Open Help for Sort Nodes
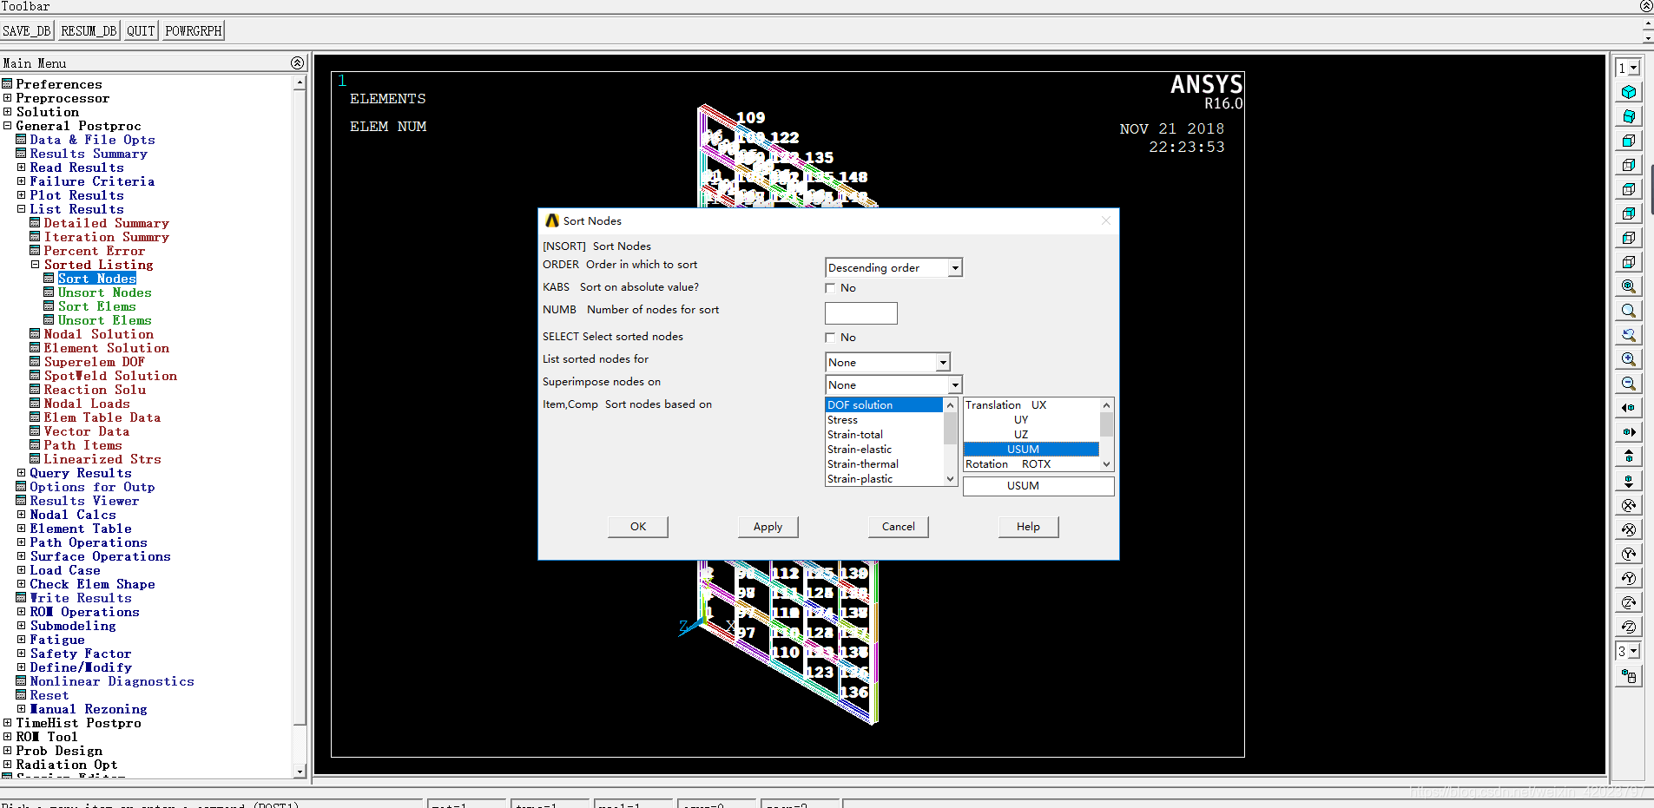The width and height of the screenshot is (1654, 808). pos(1028,527)
